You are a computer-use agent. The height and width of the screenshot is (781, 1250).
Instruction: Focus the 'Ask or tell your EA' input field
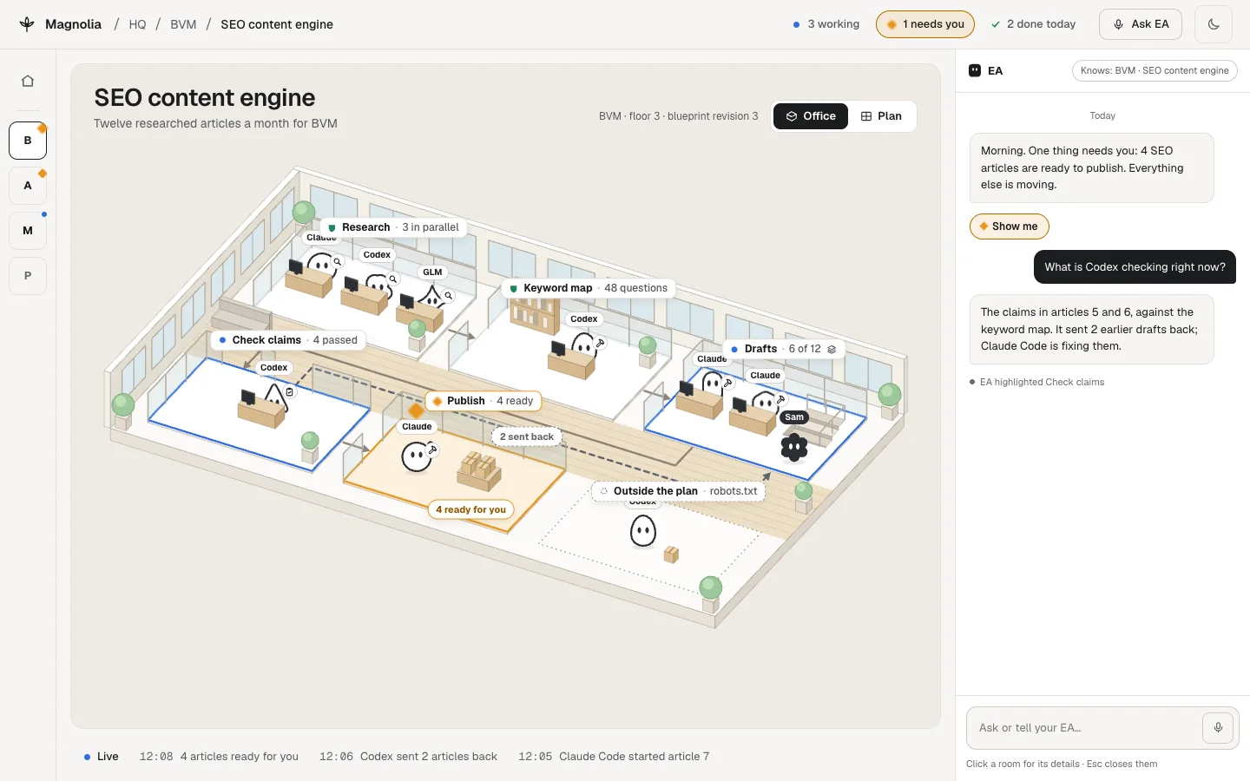click(x=1085, y=728)
